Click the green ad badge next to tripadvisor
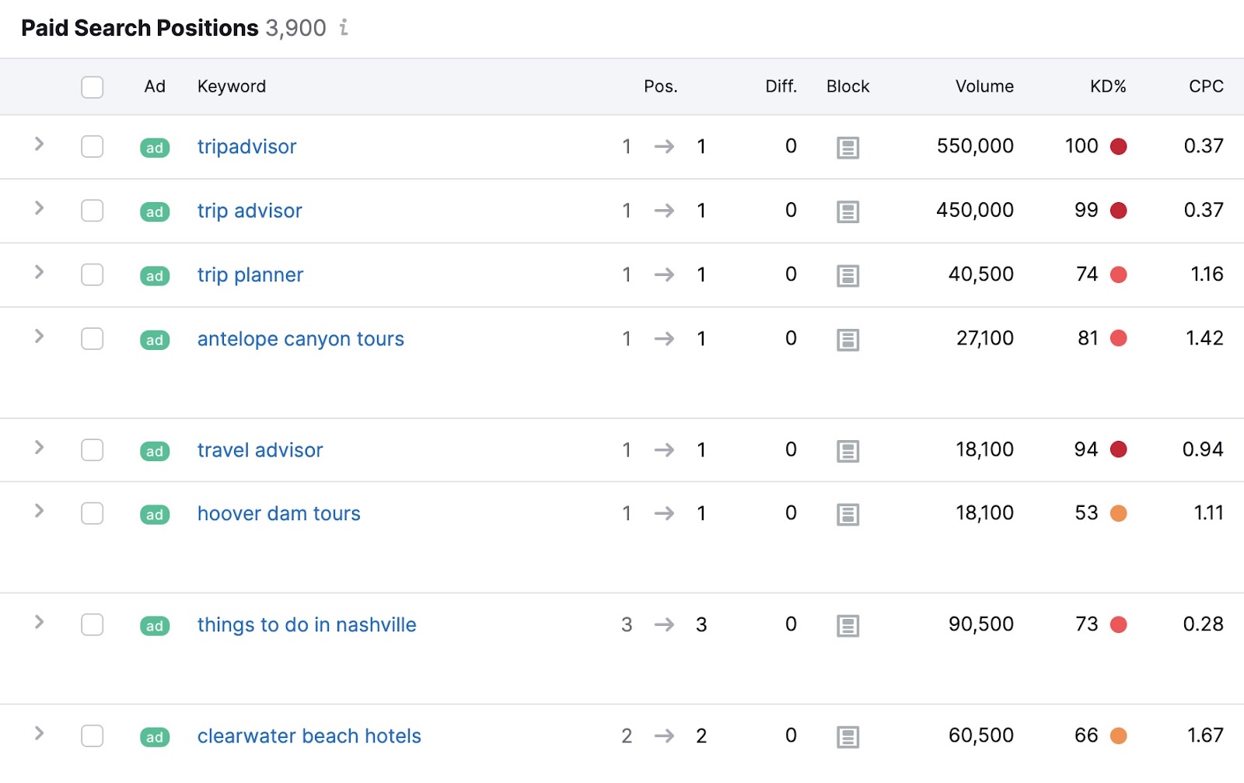 pyautogui.click(x=154, y=147)
